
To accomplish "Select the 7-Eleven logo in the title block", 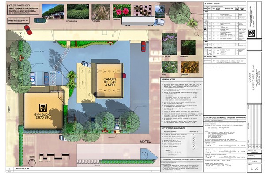I will 252,33.
